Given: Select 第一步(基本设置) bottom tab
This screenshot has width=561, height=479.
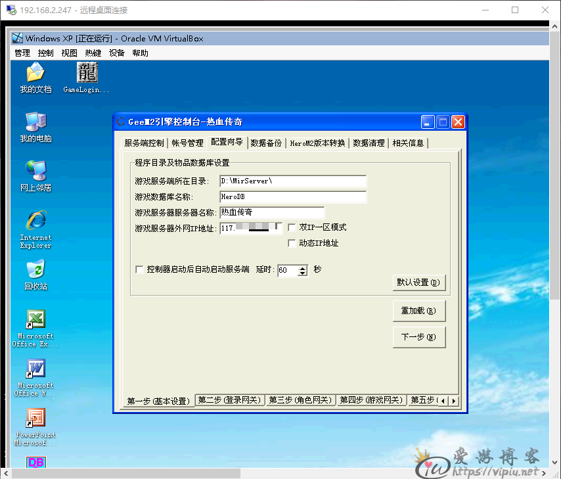Looking at the screenshot, I should (x=158, y=401).
